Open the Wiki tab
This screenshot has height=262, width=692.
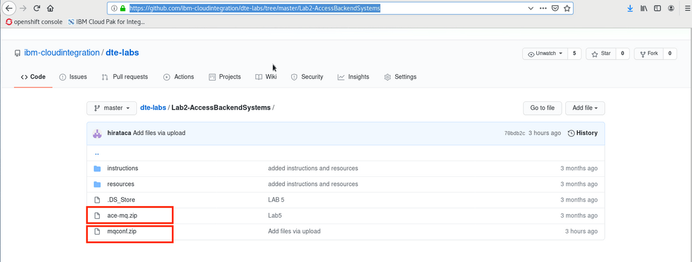[x=266, y=77]
